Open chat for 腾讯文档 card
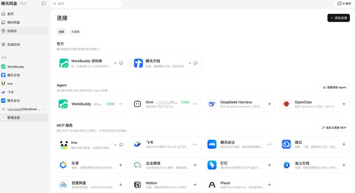Viewport: 355px width, 193px height. pyautogui.click(x=195, y=63)
